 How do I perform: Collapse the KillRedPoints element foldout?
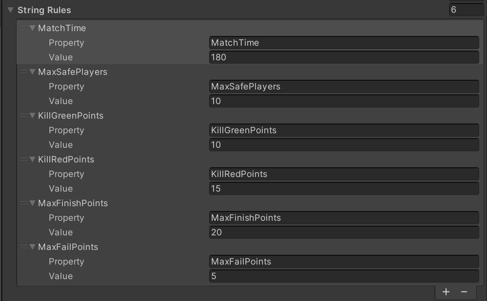click(33, 159)
